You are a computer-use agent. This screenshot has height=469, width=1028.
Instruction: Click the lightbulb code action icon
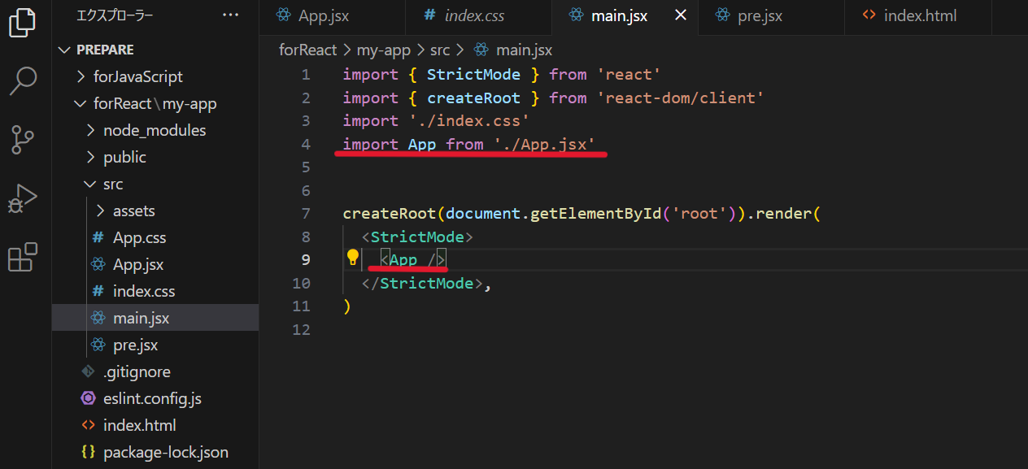coord(353,258)
